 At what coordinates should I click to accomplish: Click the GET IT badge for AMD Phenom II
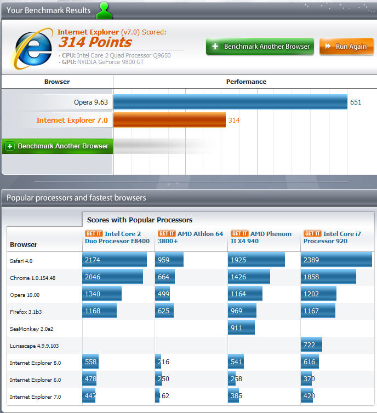click(x=239, y=234)
